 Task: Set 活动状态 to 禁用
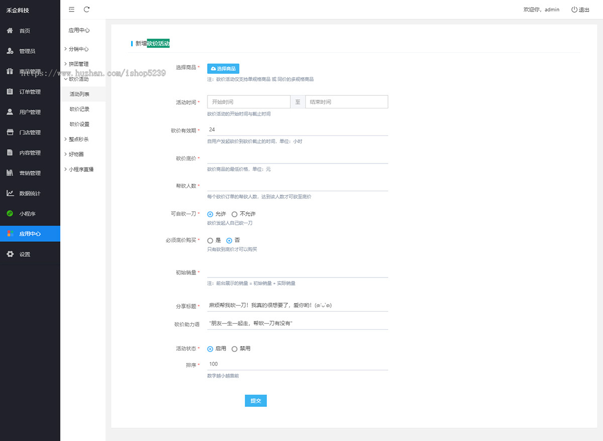(234, 349)
